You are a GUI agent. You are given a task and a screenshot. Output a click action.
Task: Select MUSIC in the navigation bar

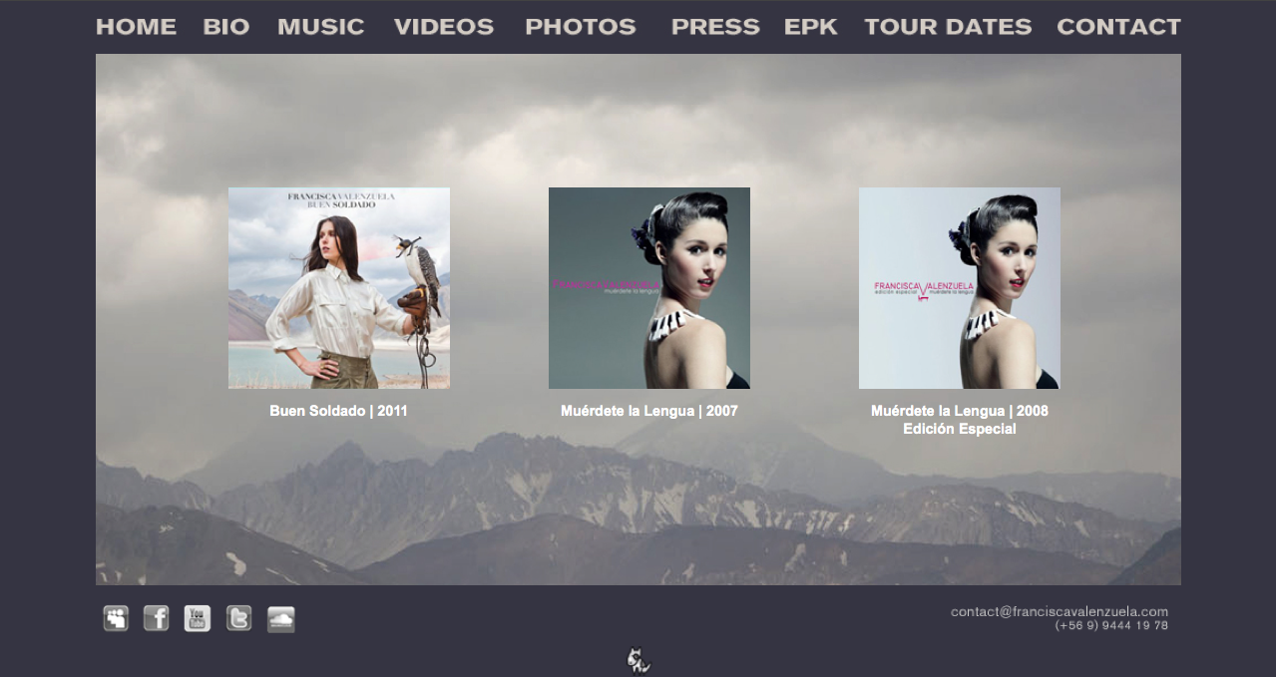[x=320, y=27]
